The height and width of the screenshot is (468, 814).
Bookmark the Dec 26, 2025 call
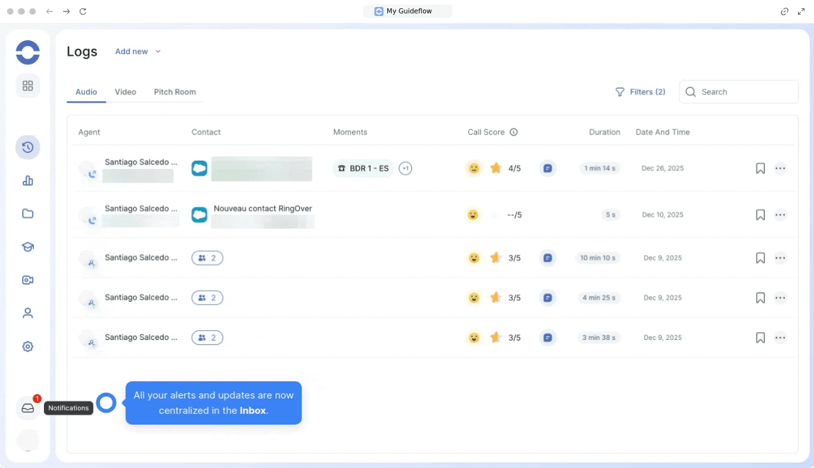[760, 168]
